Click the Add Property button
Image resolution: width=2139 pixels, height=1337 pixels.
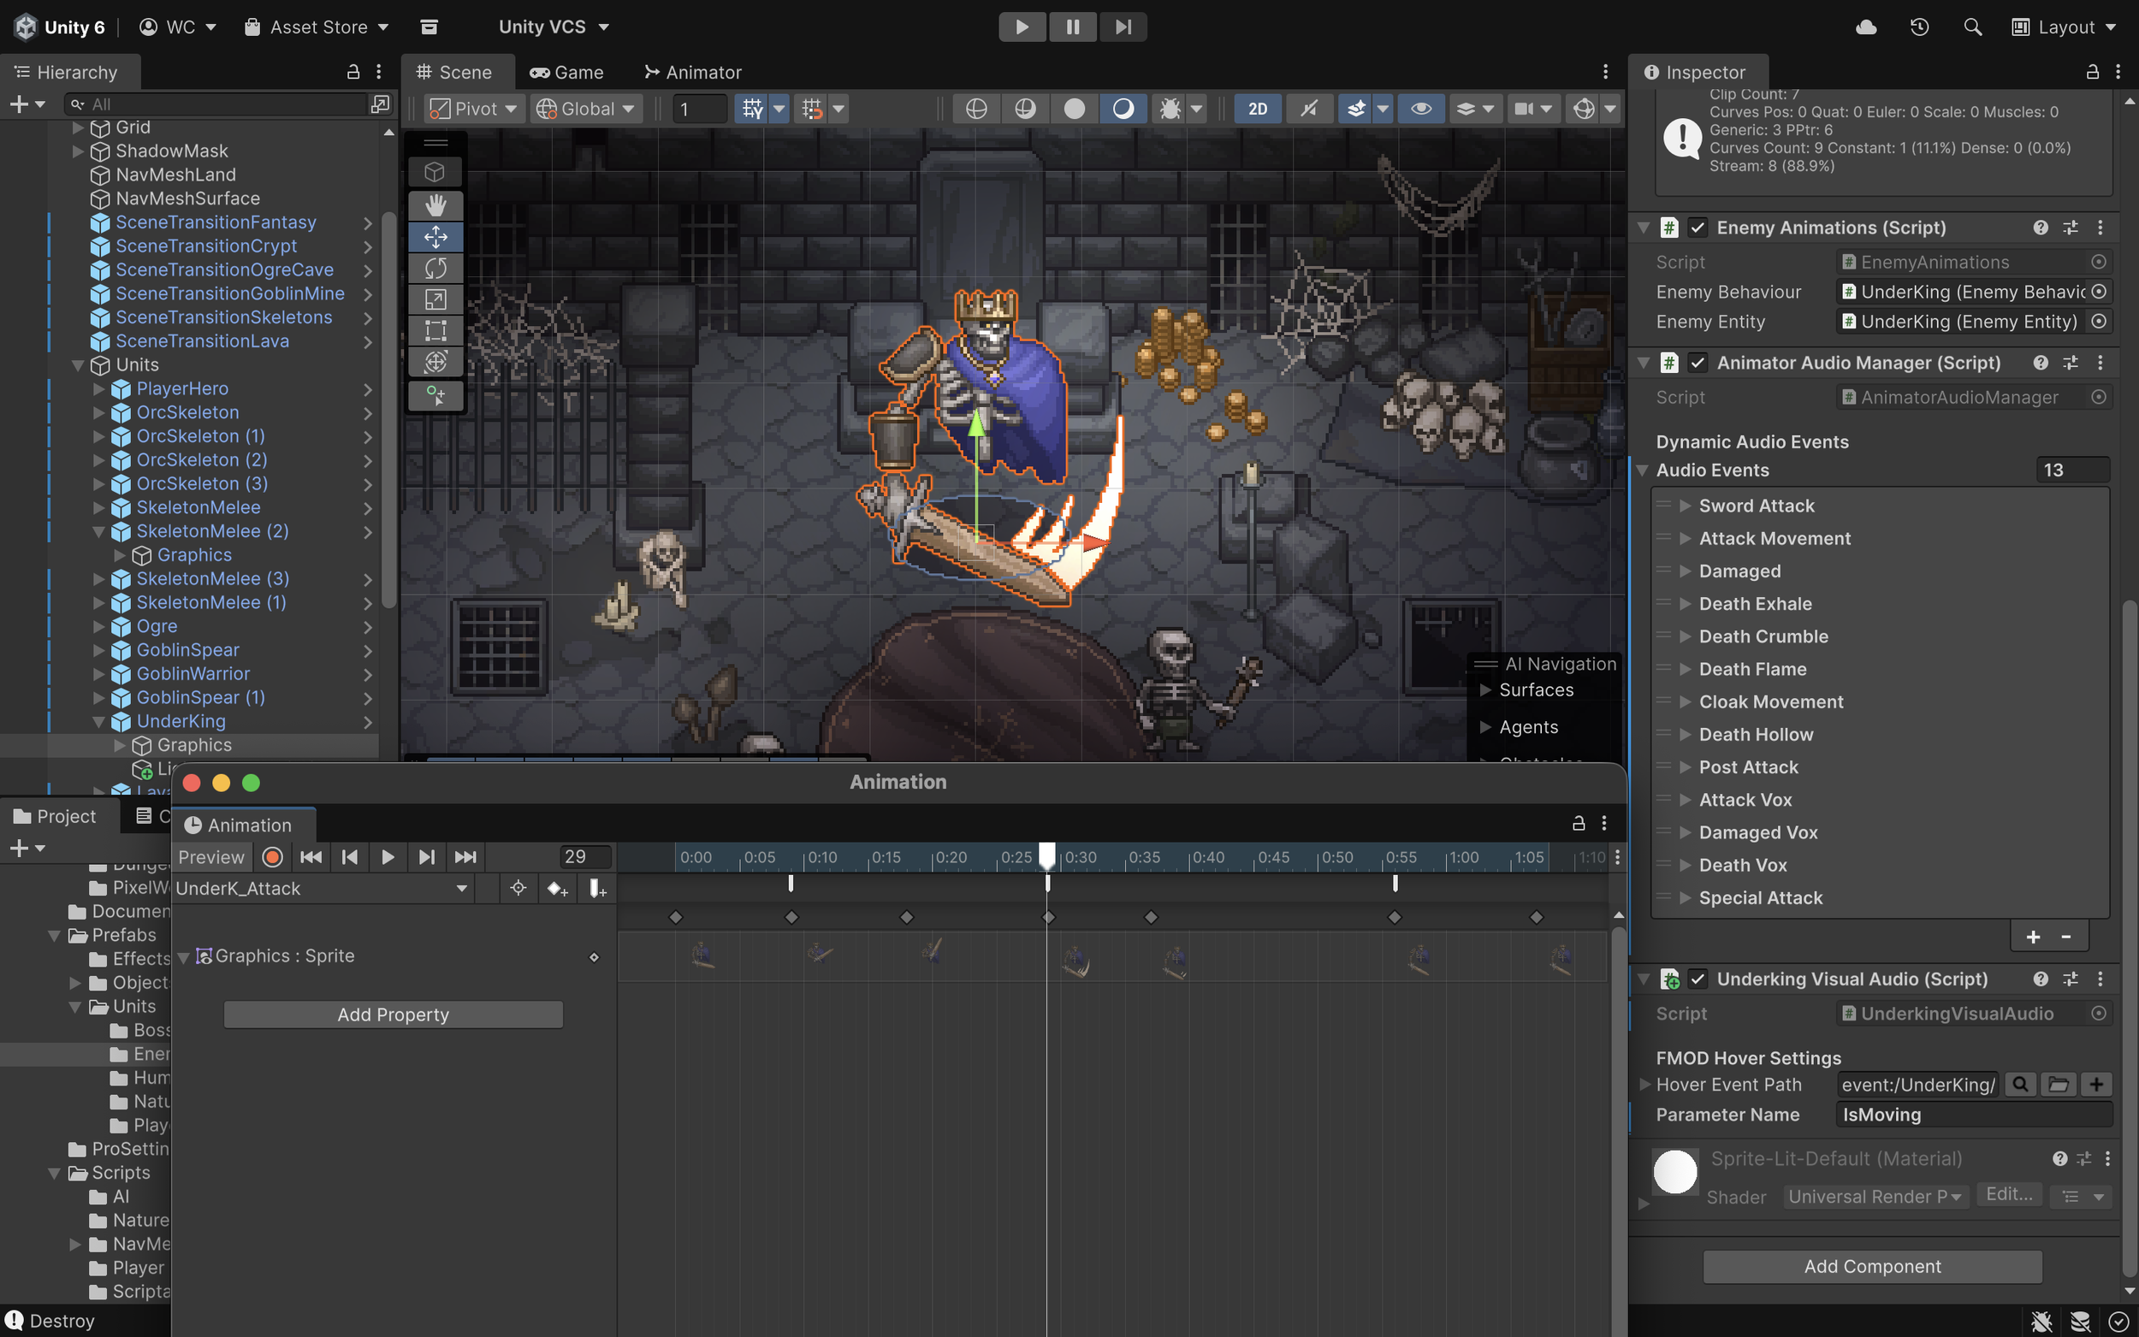[x=394, y=1015]
